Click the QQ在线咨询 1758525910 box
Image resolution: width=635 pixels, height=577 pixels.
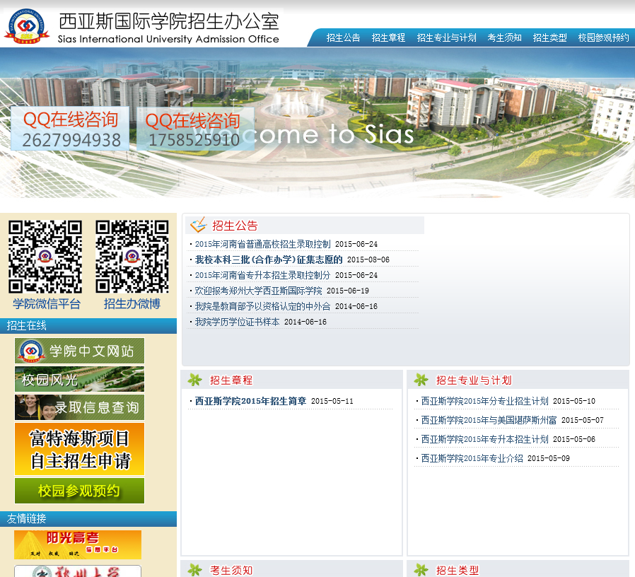point(195,129)
